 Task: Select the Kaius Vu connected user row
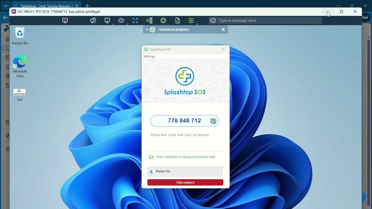[x=185, y=171]
